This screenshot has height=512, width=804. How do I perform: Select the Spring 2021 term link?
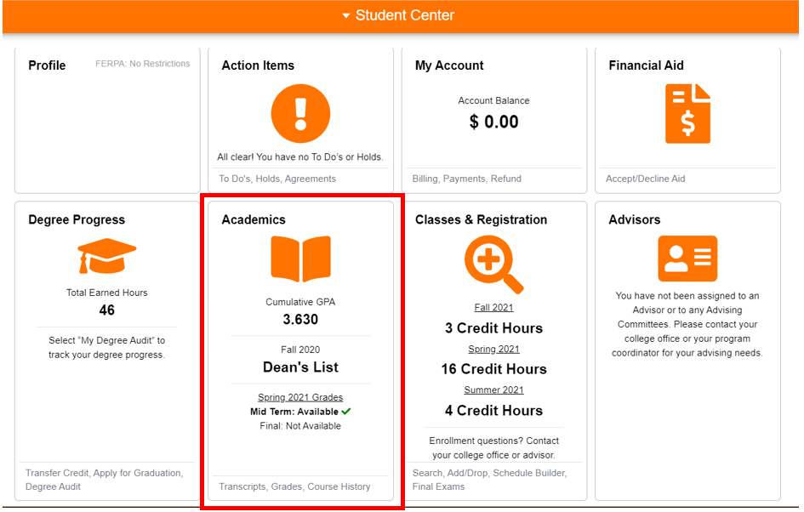[493, 349]
